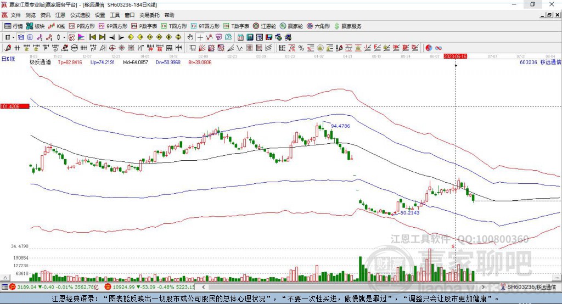The height and width of the screenshot is (304, 562).
Task: Open the 六角形 hexagon tool
Action: (318, 26)
